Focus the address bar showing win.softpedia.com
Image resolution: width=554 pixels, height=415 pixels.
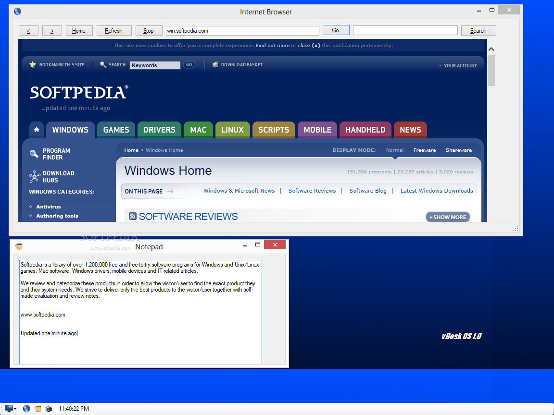242,31
